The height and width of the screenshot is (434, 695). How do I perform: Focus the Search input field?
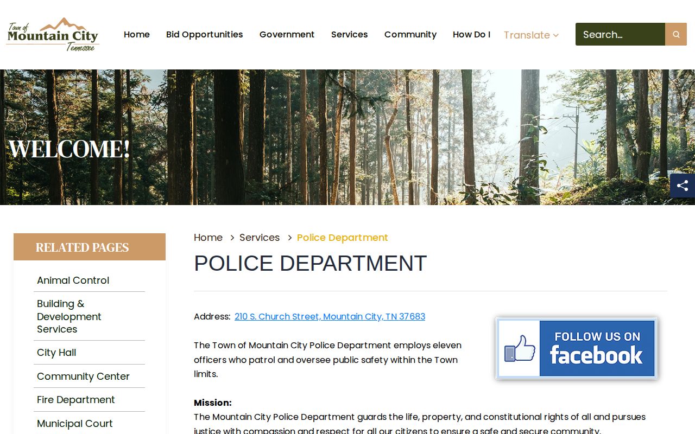click(620, 34)
